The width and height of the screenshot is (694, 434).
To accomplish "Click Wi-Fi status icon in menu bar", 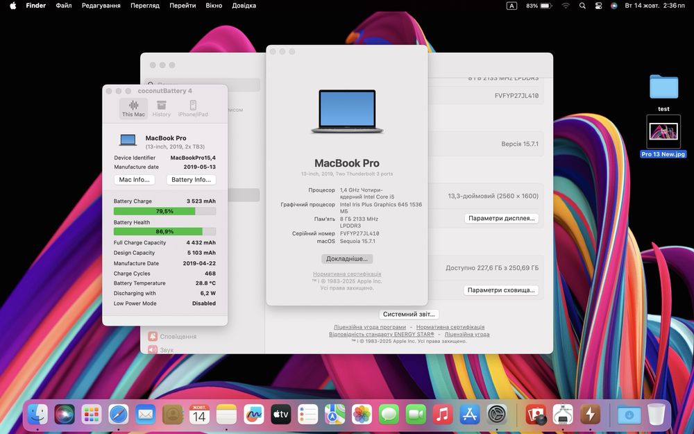I will pyautogui.click(x=566, y=6).
